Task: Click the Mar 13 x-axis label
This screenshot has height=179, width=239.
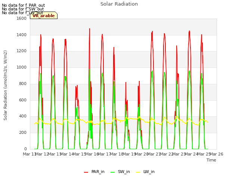Action: pos(55,154)
